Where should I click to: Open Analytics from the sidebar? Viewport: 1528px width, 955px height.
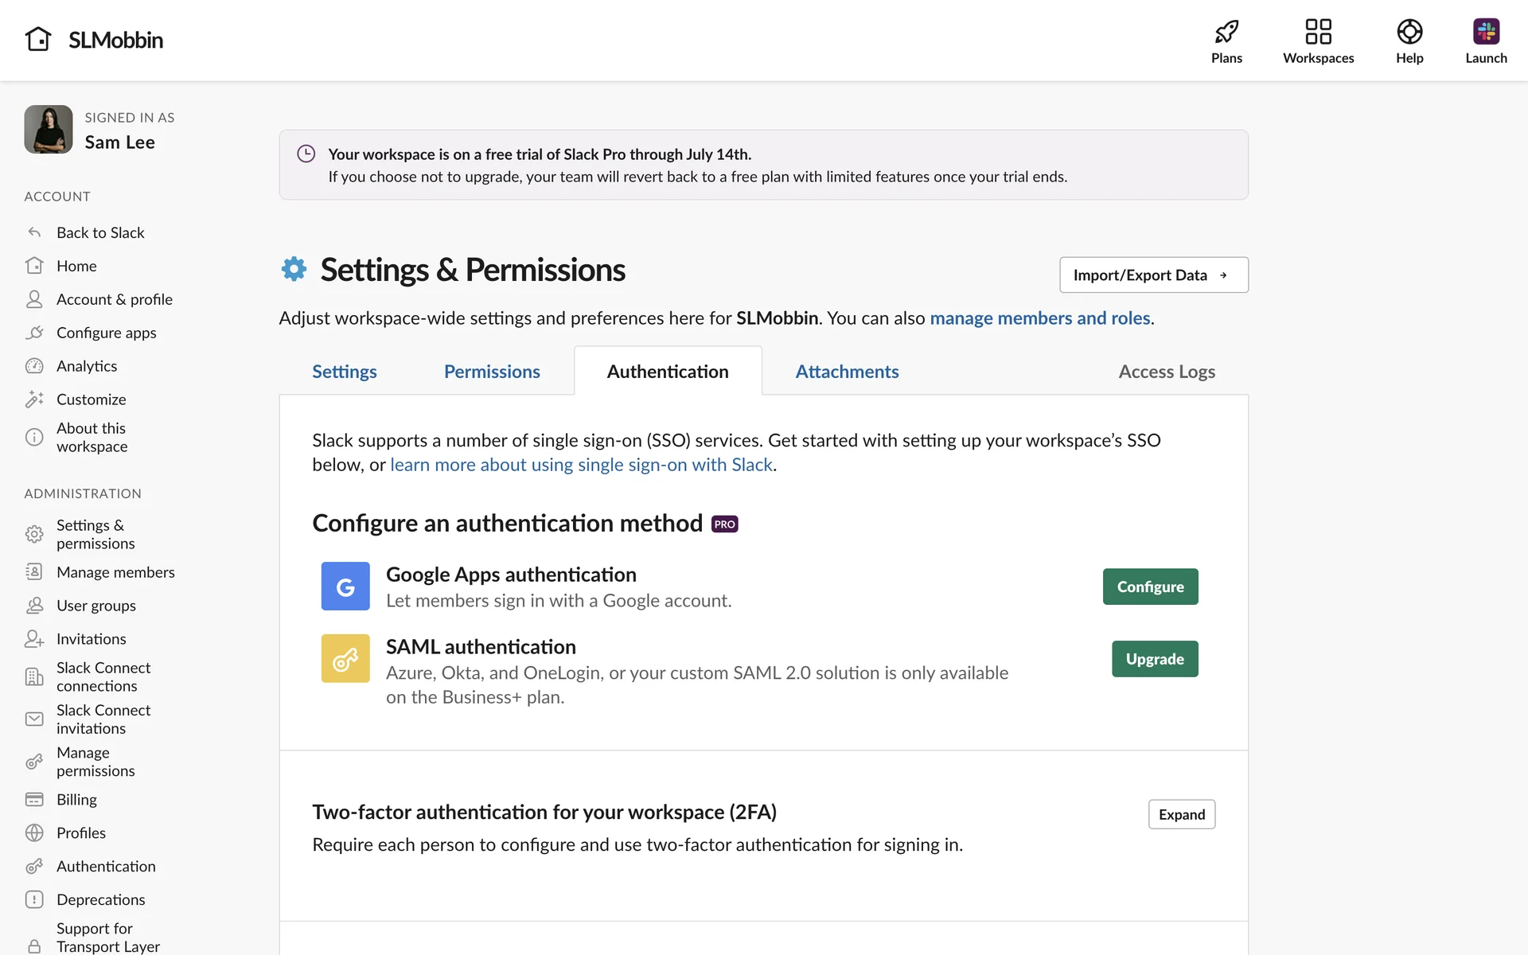pos(86,366)
